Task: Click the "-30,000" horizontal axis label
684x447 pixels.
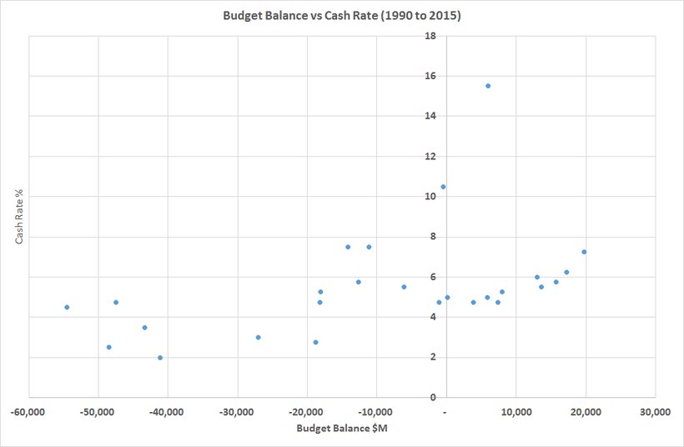Action: click(237, 413)
